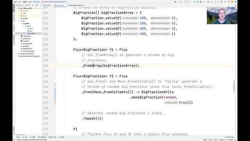This screenshot has width=250, height=141.
Task: Open the Build tool window
Action: click(62, 137)
